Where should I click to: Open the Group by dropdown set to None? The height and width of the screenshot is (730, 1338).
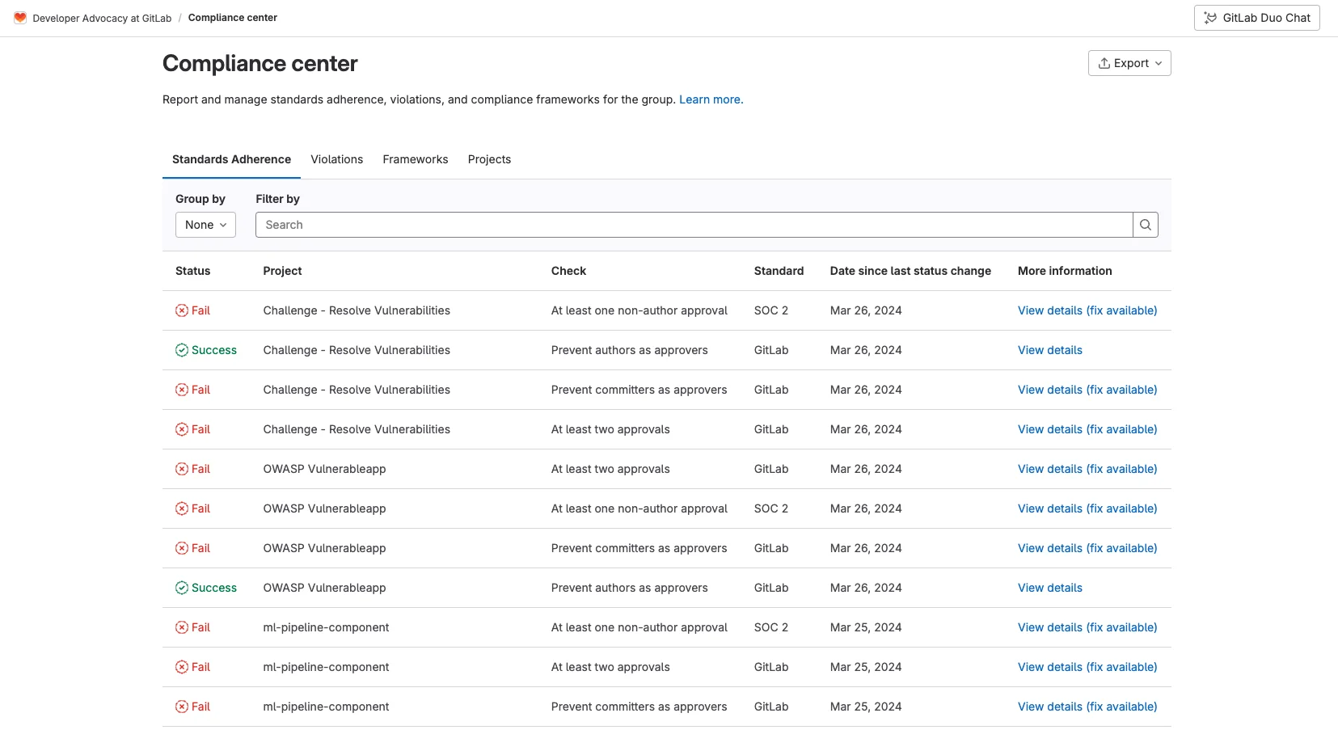(x=205, y=225)
